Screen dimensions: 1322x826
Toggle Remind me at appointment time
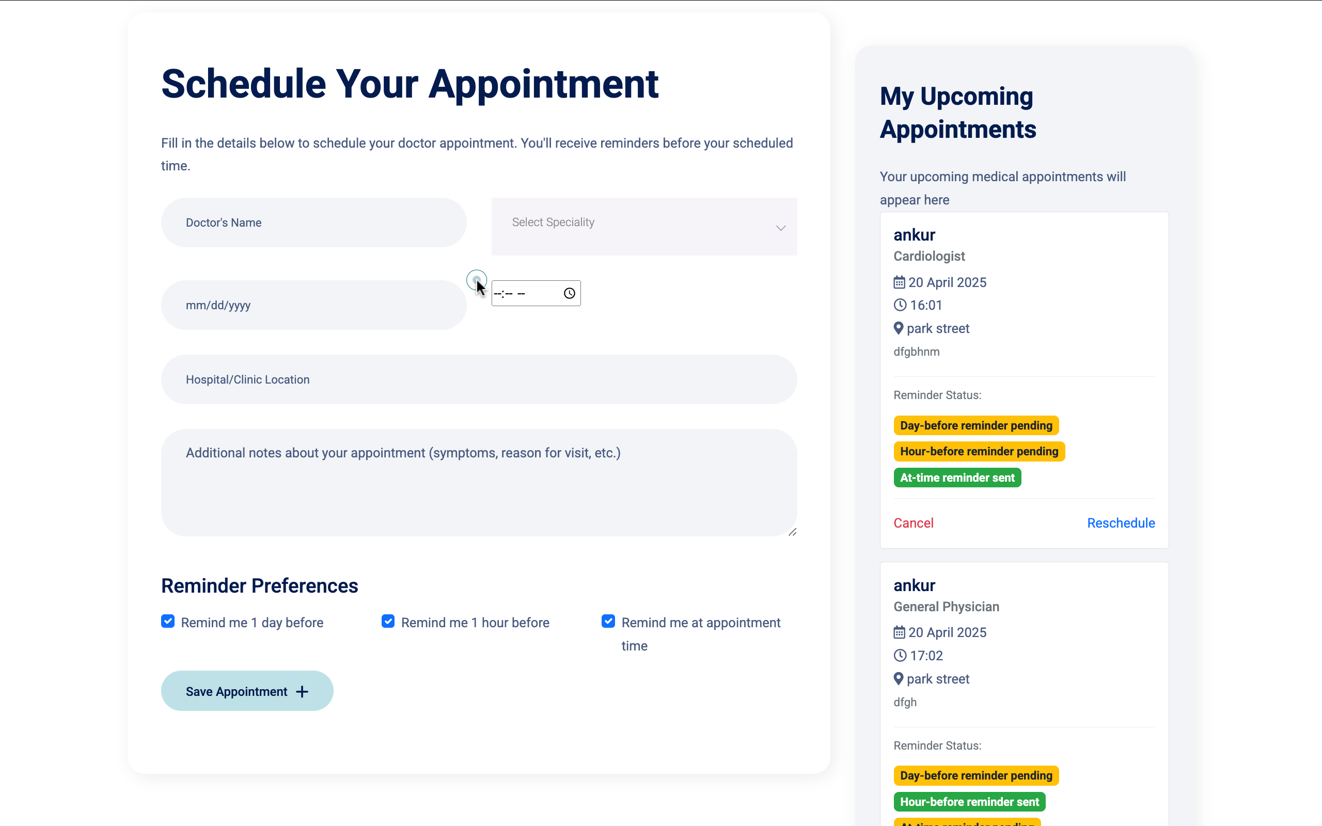point(607,621)
